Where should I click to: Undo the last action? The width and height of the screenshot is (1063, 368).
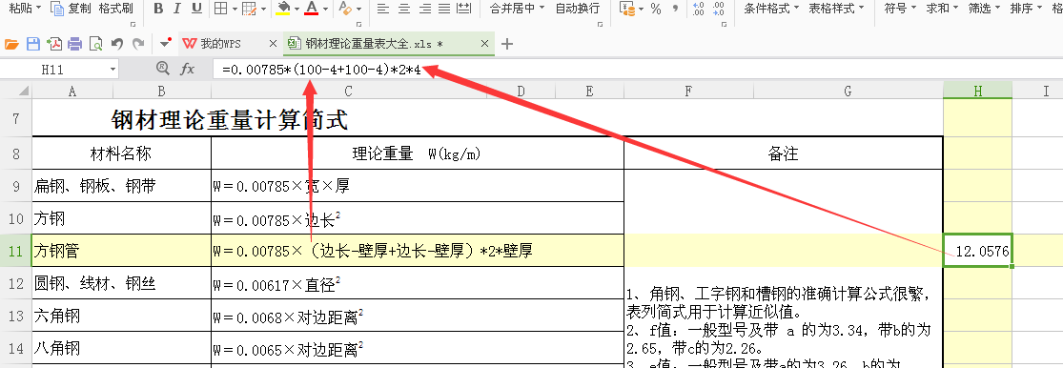[116, 44]
